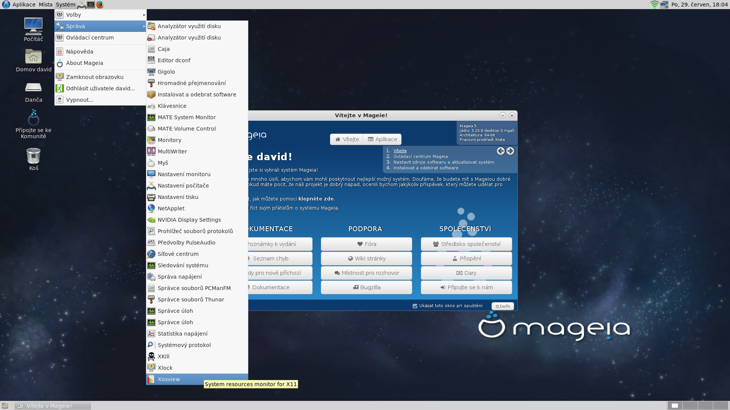Image resolution: width=730 pixels, height=410 pixels.
Task: Click the Wiki stránky button
Action: (x=366, y=259)
